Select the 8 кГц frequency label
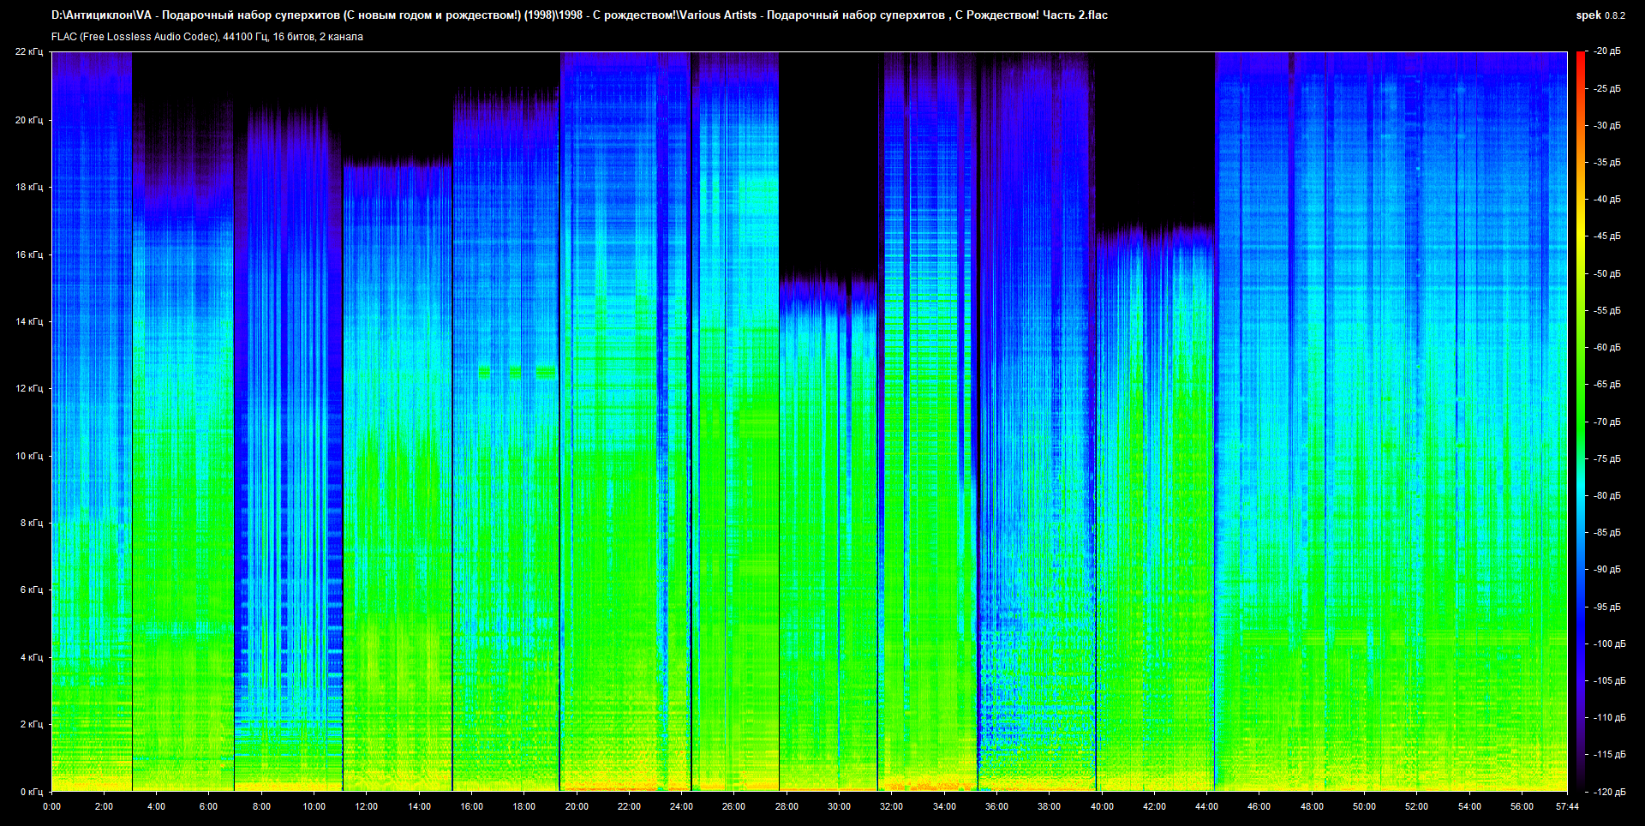The height and width of the screenshot is (826, 1645). click(31, 523)
